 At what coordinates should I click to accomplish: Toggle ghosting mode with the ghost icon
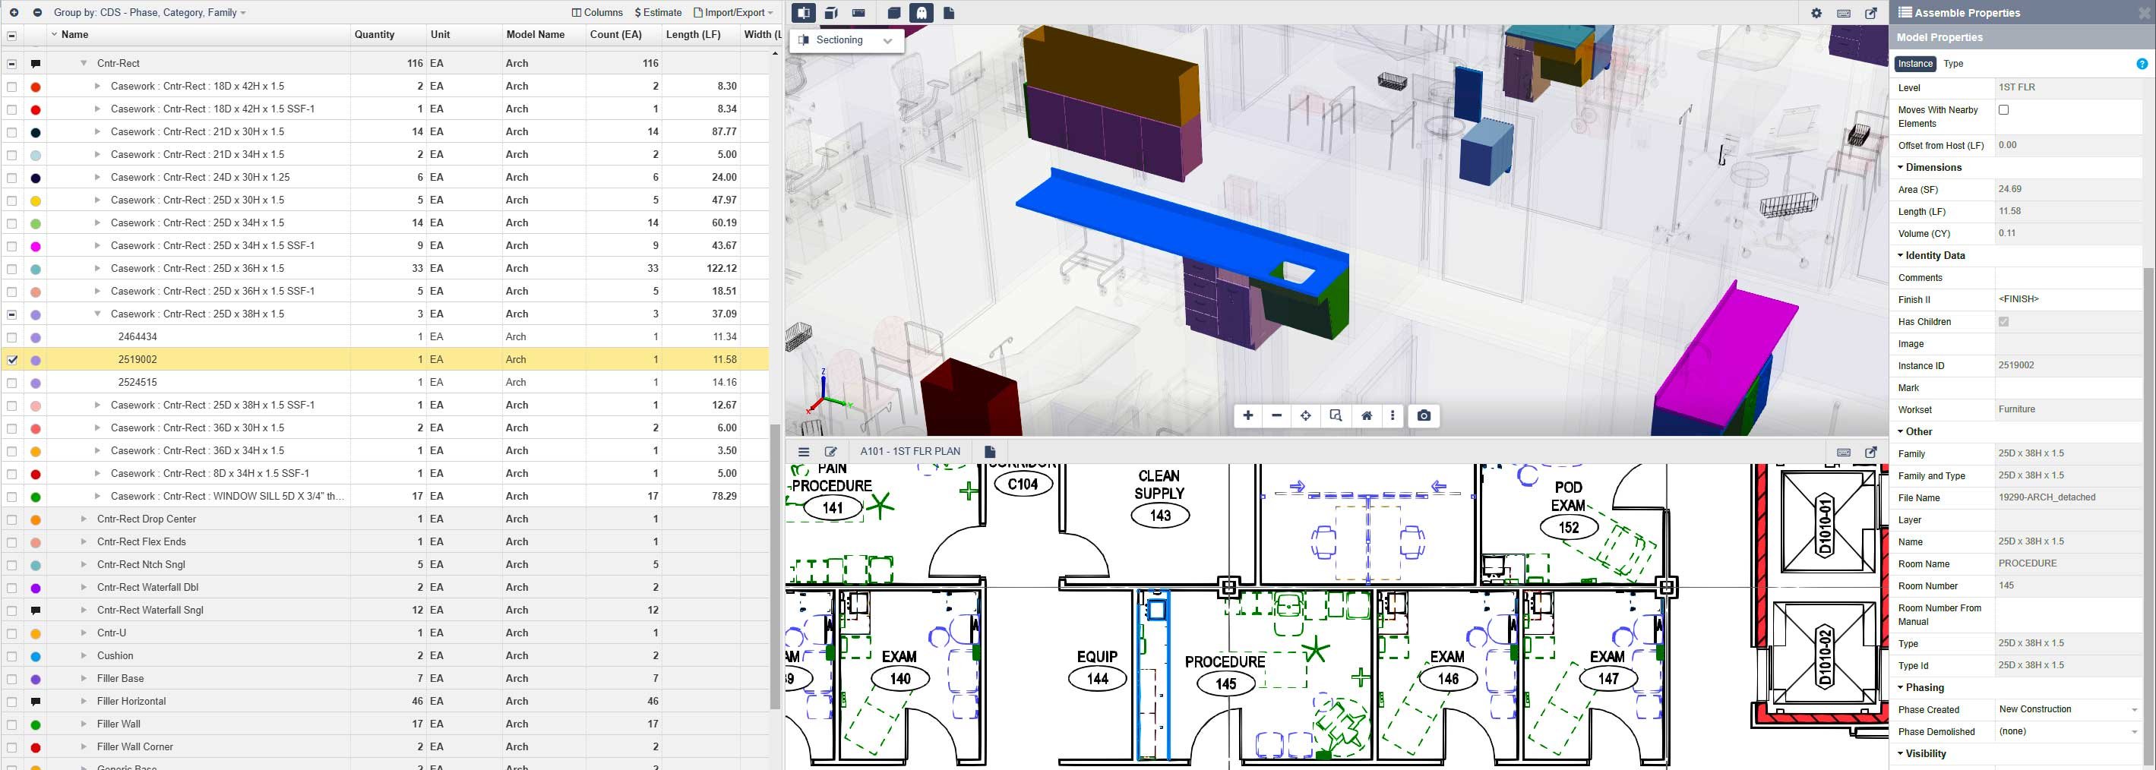click(921, 13)
